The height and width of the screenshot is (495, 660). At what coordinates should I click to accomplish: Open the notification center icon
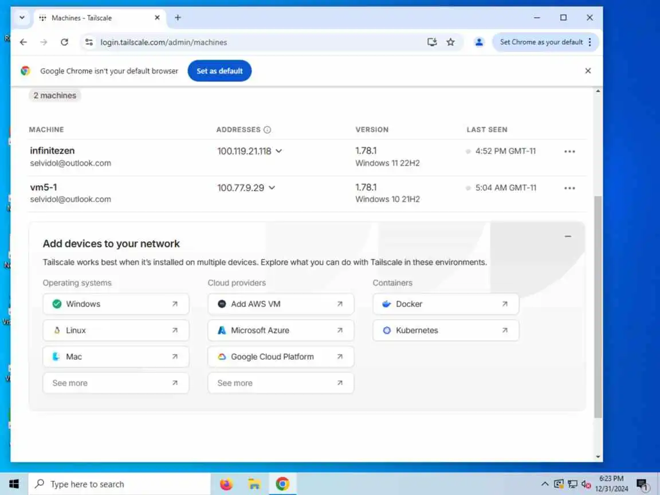click(642, 485)
